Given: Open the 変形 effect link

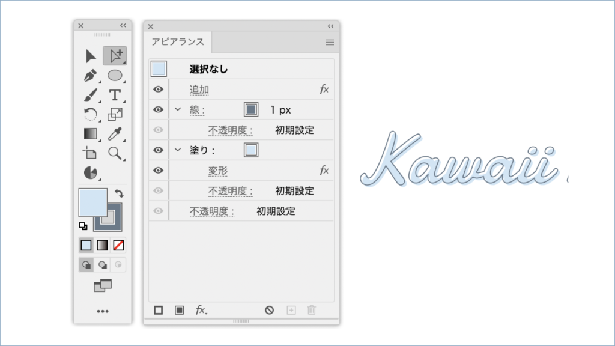Looking at the screenshot, I should (x=217, y=171).
